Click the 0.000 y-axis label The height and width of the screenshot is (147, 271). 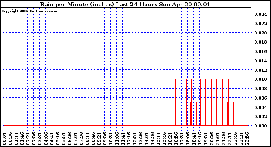pos(260,126)
